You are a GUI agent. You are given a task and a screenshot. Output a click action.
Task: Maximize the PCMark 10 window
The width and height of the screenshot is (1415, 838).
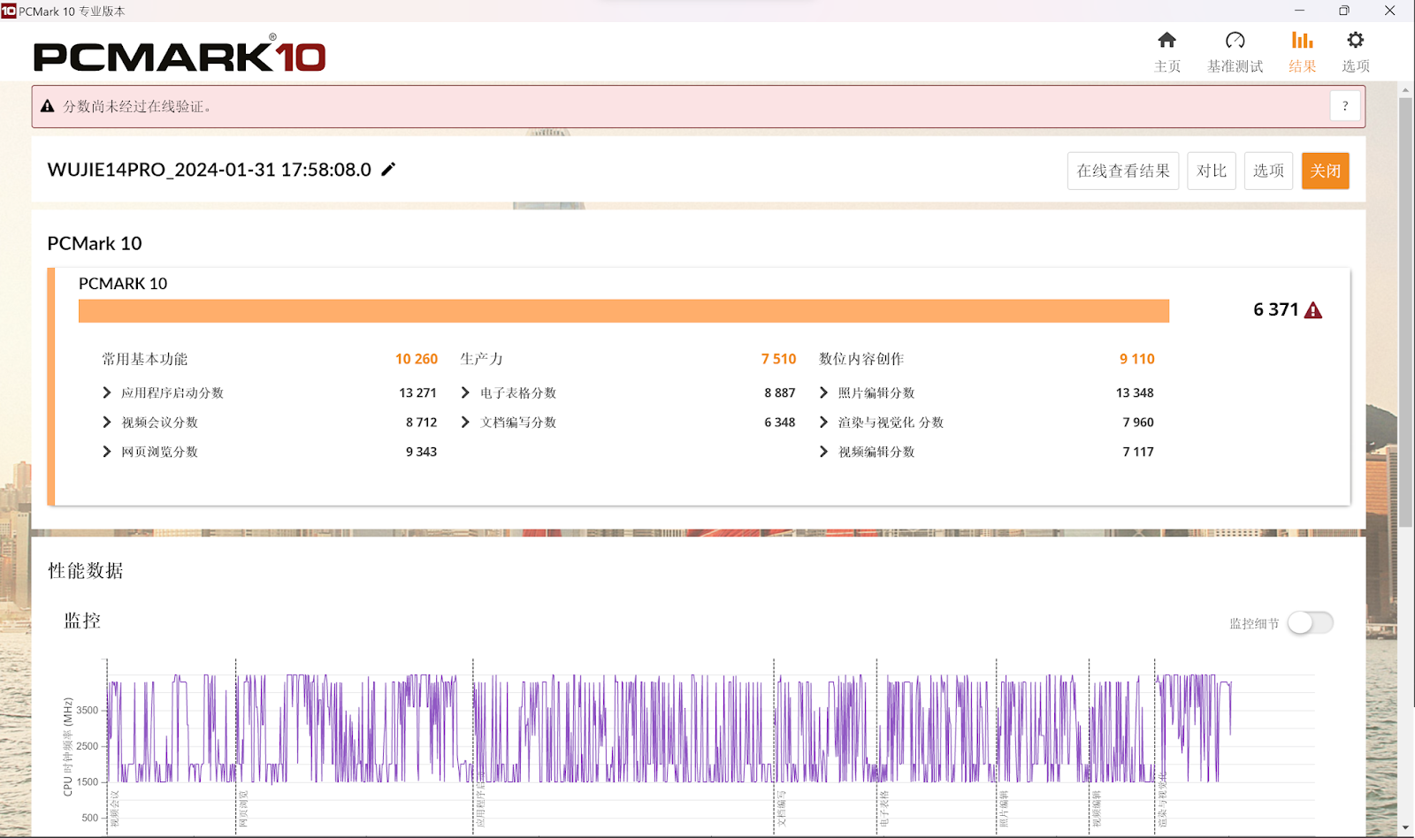click(1344, 11)
